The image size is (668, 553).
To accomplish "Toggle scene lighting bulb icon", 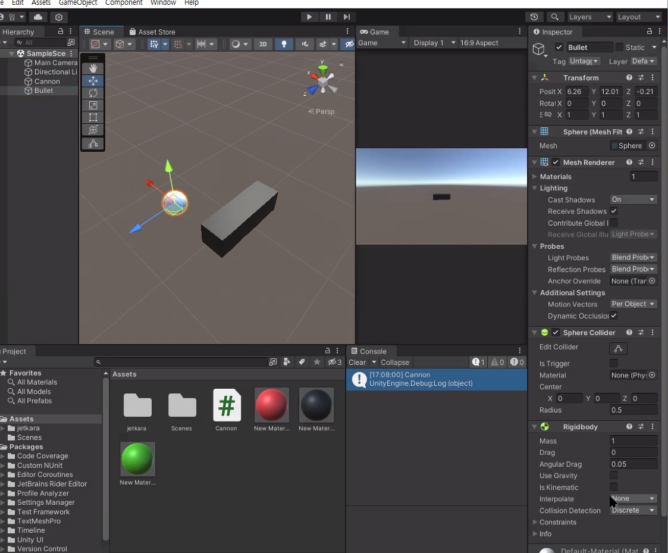I will [x=284, y=44].
